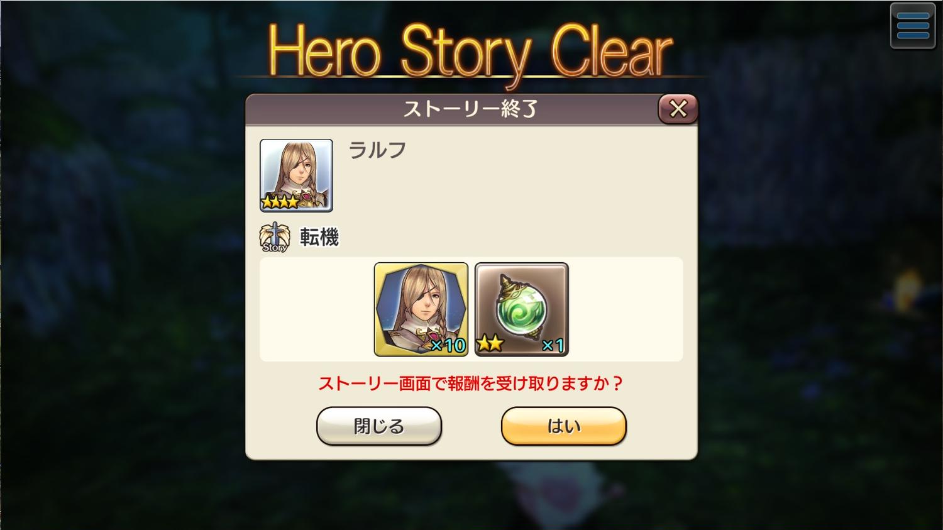Tap the two-star rating on green orb
943x530 pixels.
tap(490, 344)
